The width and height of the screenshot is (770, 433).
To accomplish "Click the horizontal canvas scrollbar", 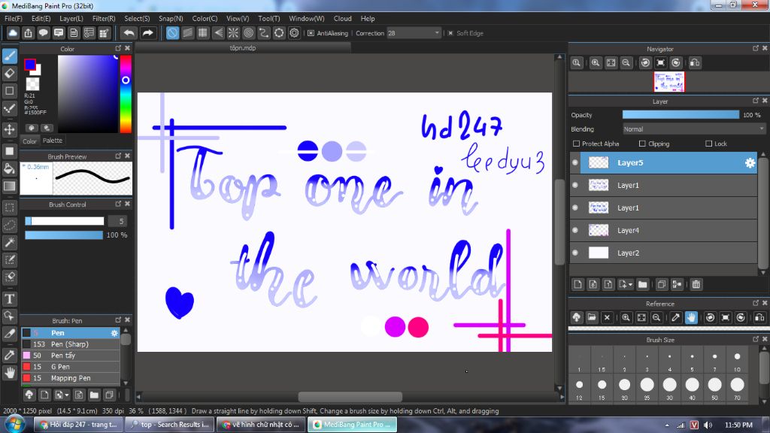I will pos(350,397).
